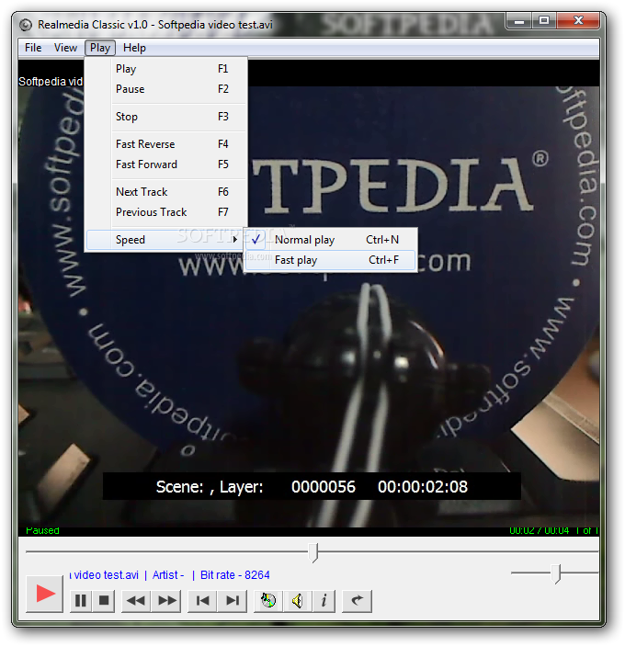The height and width of the screenshot is (646, 625).
Task: Click the speaker mute icon
Action: point(298,601)
